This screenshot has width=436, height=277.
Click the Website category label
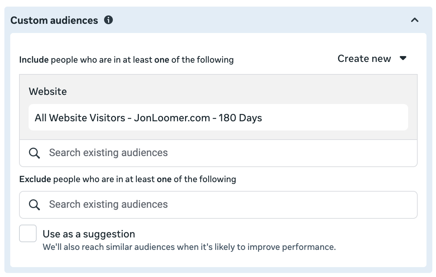pyautogui.click(x=48, y=91)
